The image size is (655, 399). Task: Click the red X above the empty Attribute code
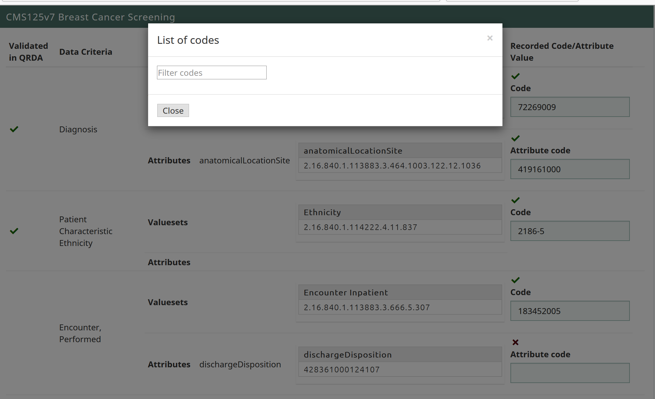click(515, 342)
